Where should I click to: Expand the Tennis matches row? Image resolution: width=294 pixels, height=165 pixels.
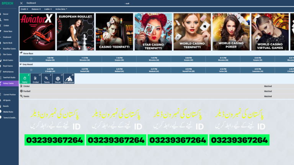26,96
